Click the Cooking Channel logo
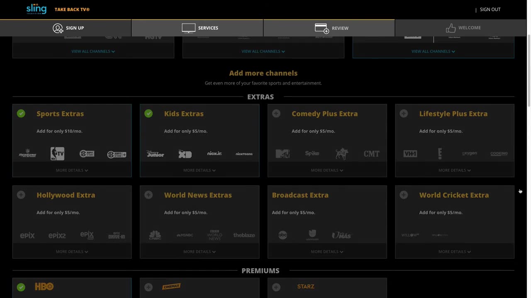 click(499, 154)
